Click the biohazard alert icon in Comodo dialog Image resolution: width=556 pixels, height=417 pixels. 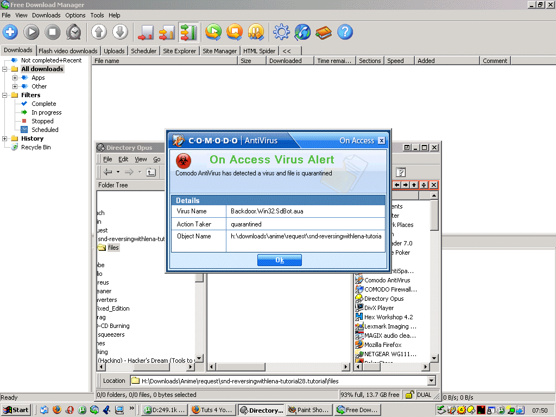[184, 161]
